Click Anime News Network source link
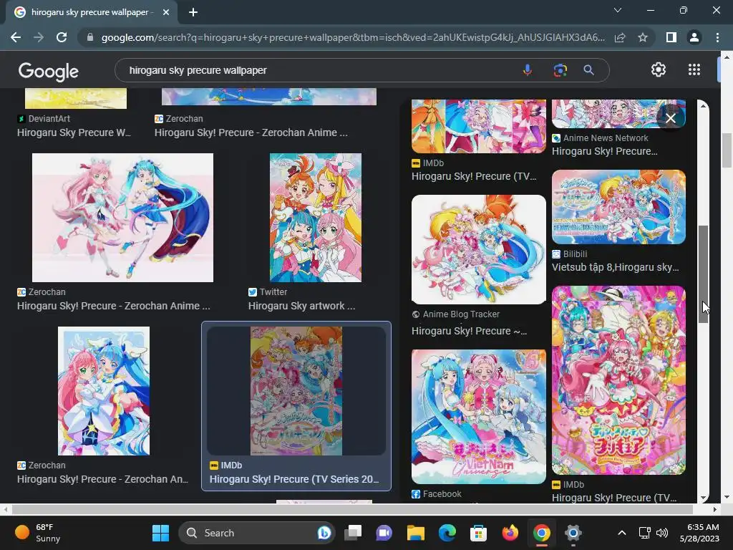Image resolution: width=733 pixels, height=550 pixels. pyautogui.click(x=606, y=138)
